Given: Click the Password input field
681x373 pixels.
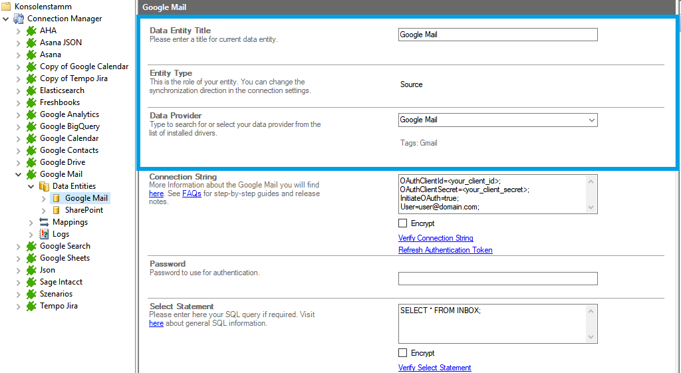Looking at the screenshot, I should tap(497, 279).
